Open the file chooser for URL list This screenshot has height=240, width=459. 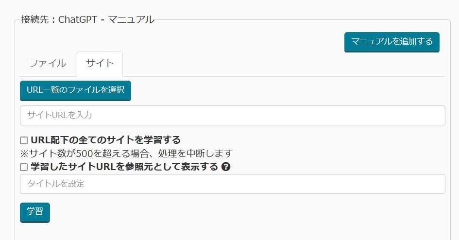pos(75,90)
